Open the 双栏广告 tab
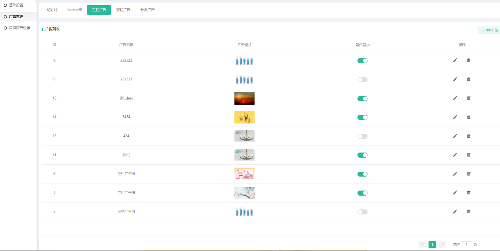Screen dimensions: 500x251 pos(123,10)
